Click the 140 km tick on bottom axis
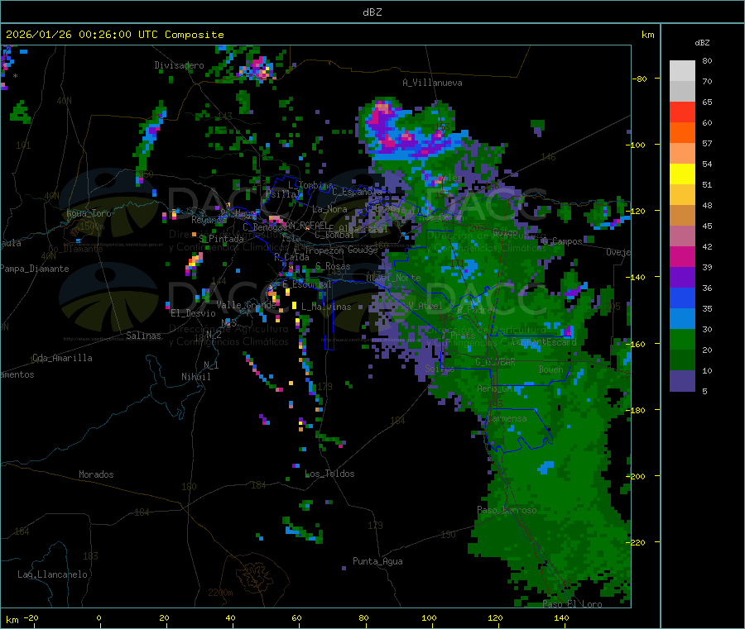The image size is (745, 629). [x=561, y=617]
